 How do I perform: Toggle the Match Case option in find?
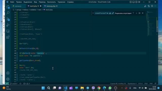pos(107,13)
